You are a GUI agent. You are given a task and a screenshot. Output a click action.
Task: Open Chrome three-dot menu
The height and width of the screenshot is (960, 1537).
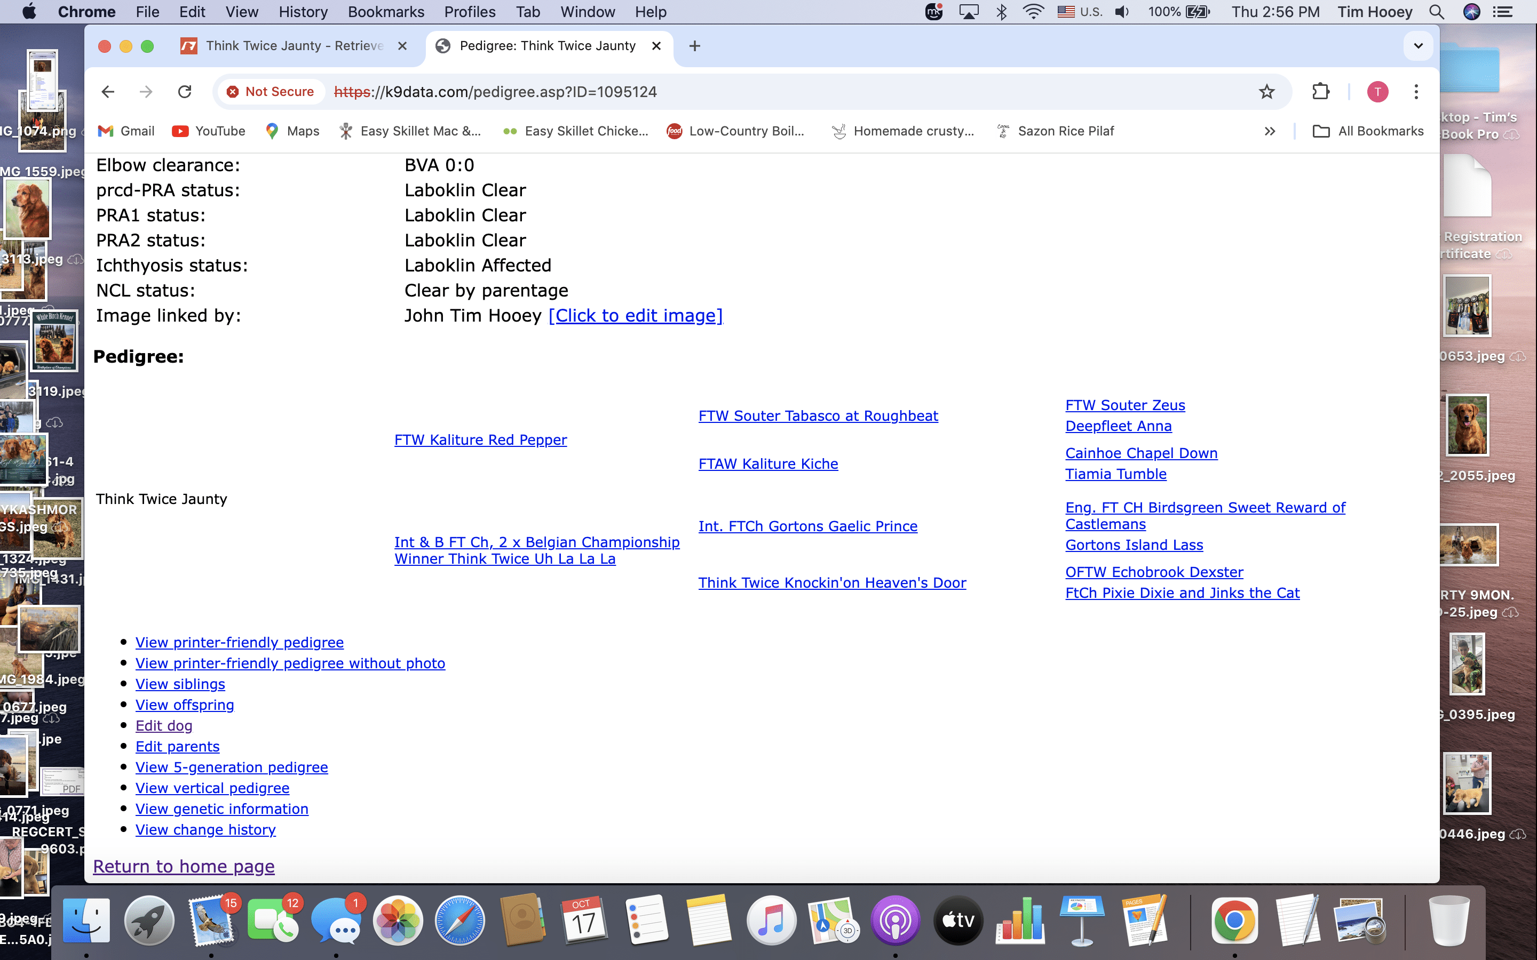click(1416, 92)
